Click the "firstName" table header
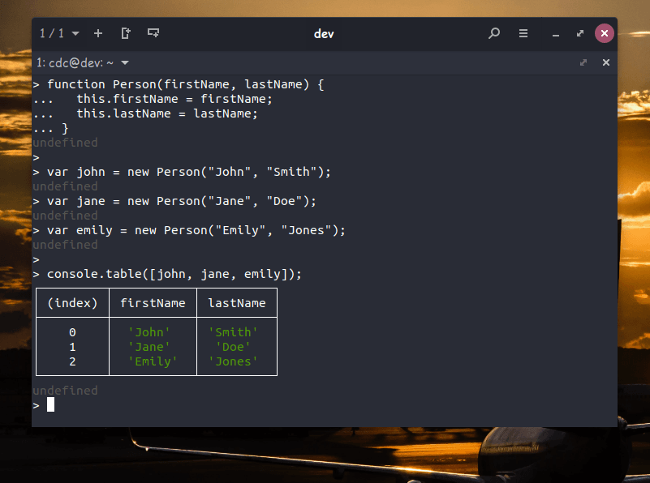This screenshot has height=483, width=650. coord(153,303)
